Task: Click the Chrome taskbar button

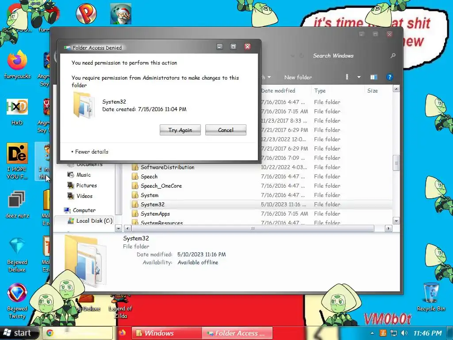Action: pyautogui.click(x=77, y=333)
